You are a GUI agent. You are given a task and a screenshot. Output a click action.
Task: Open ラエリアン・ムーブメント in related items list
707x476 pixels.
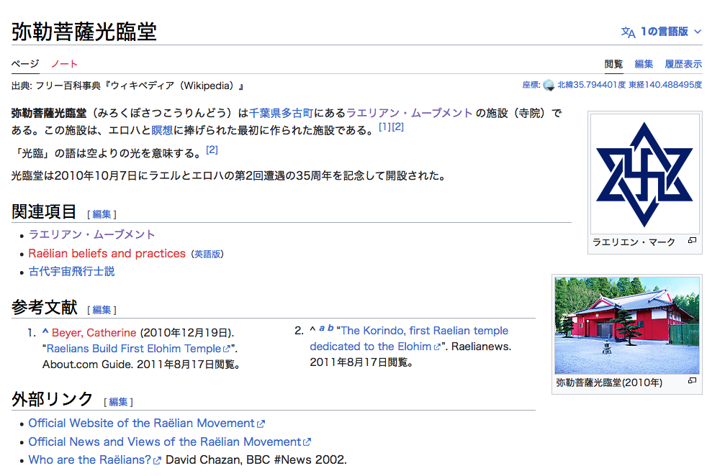coord(91,234)
